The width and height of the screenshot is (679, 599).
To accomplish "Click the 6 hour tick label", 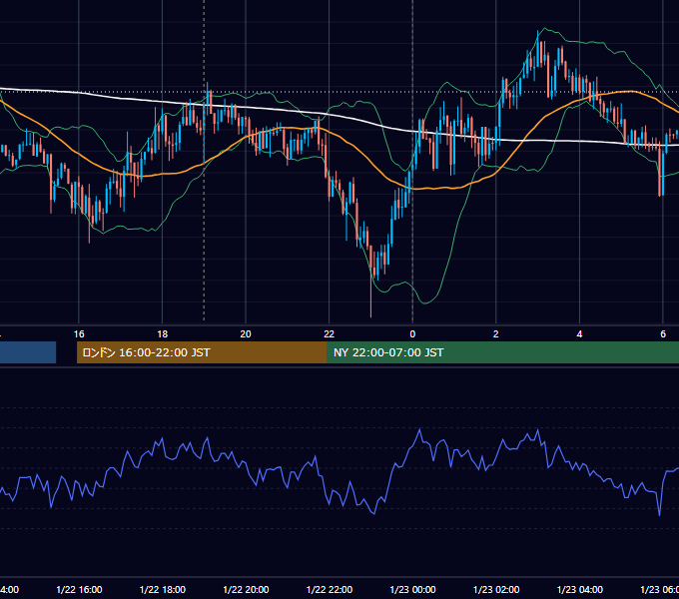I will tap(663, 334).
